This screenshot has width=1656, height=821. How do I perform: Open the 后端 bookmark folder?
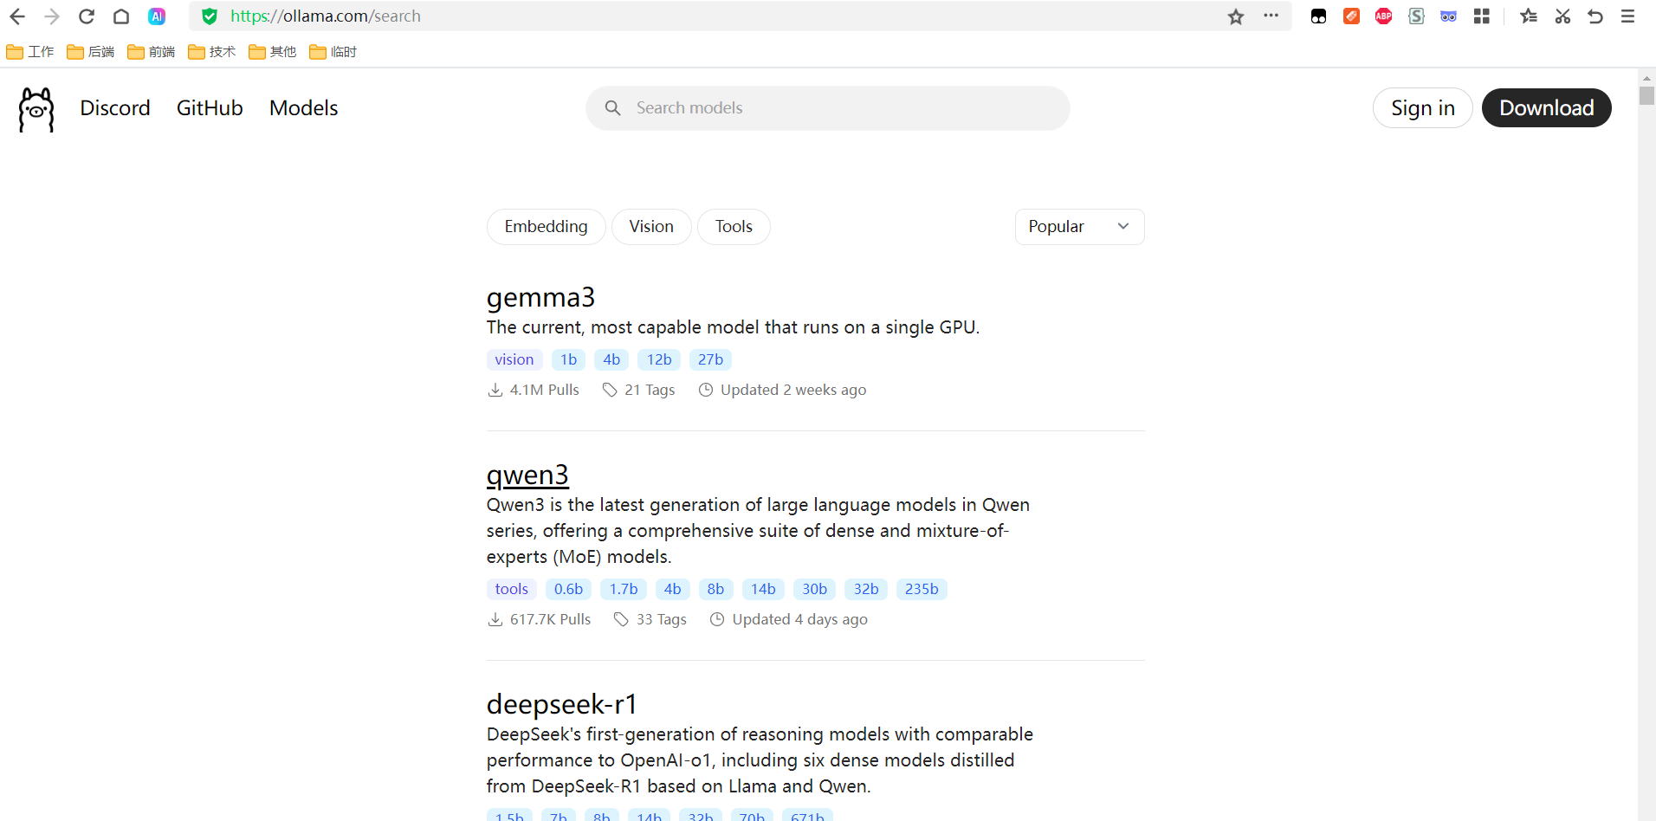(x=91, y=52)
